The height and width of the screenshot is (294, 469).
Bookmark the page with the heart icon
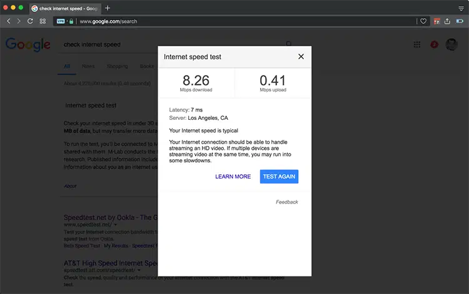click(x=423, y=21)
